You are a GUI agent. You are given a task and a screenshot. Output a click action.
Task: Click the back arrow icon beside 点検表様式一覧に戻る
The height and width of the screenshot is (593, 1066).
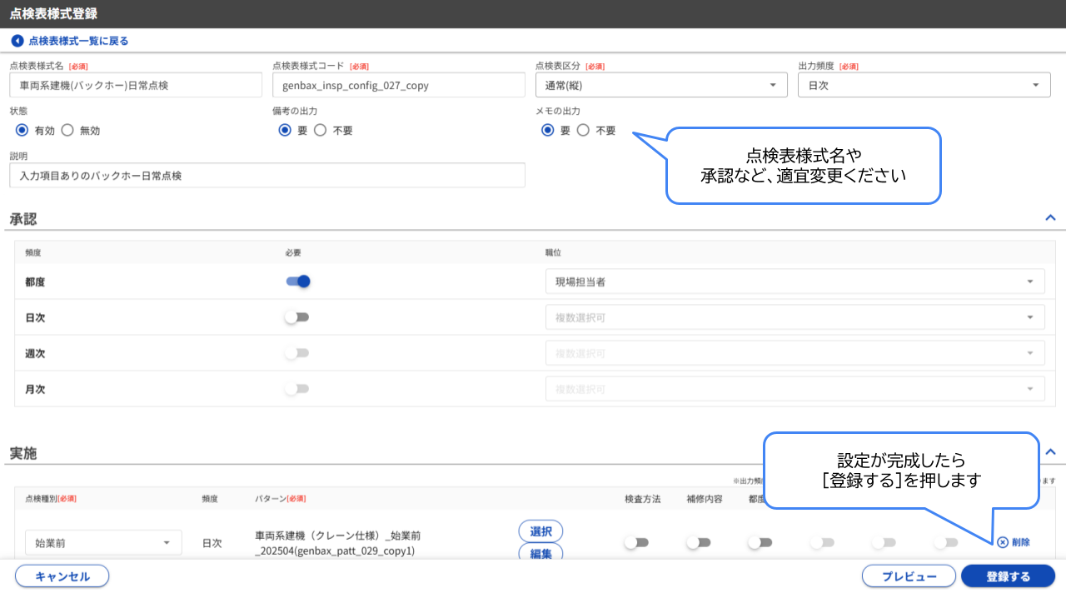pyautogui.click(x=17, y=40)
